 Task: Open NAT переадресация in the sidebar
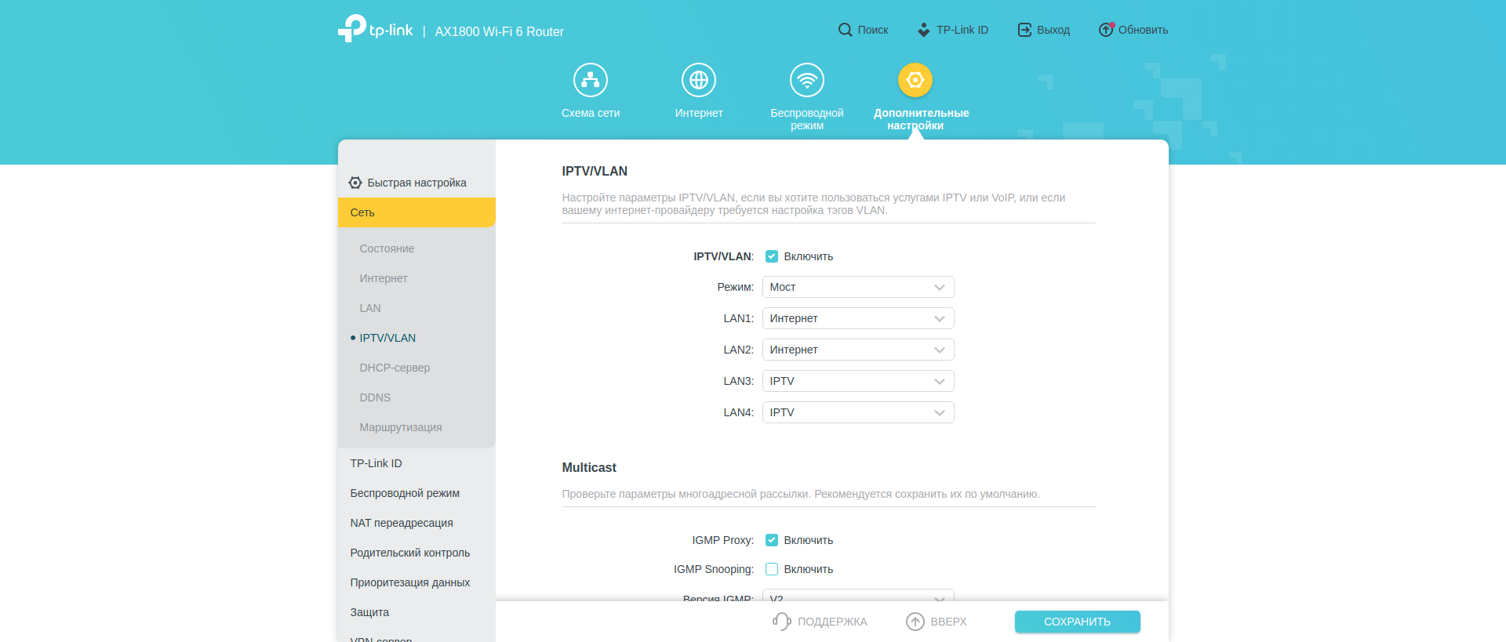point(402,523)
